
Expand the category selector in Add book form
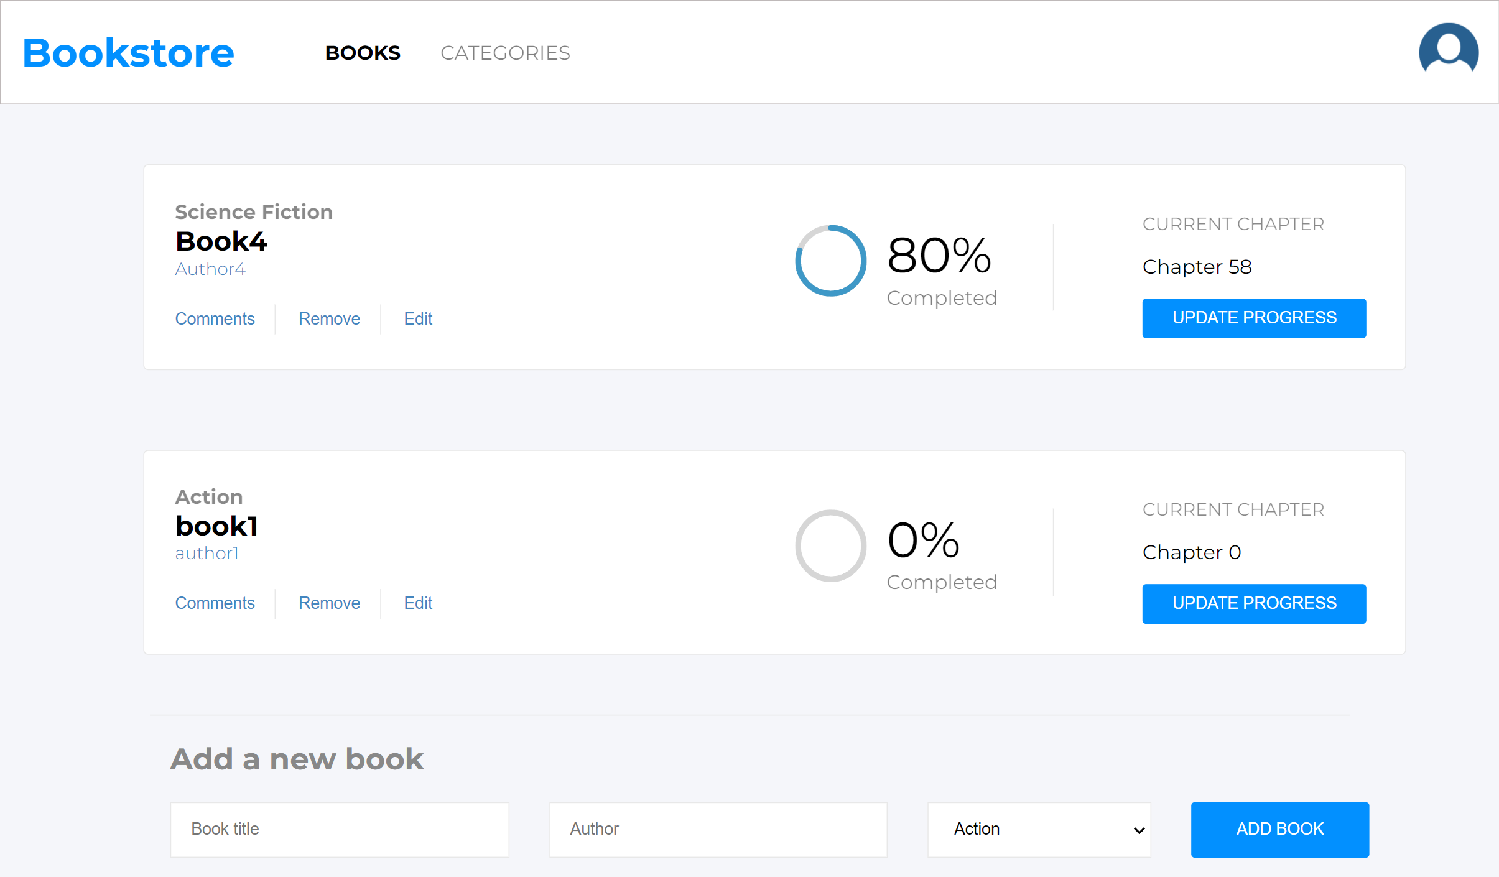[x=1038, y=829]
